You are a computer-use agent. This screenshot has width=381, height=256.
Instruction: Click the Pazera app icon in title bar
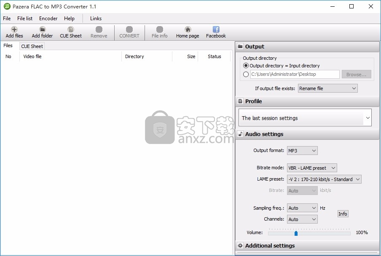[7, 6]
